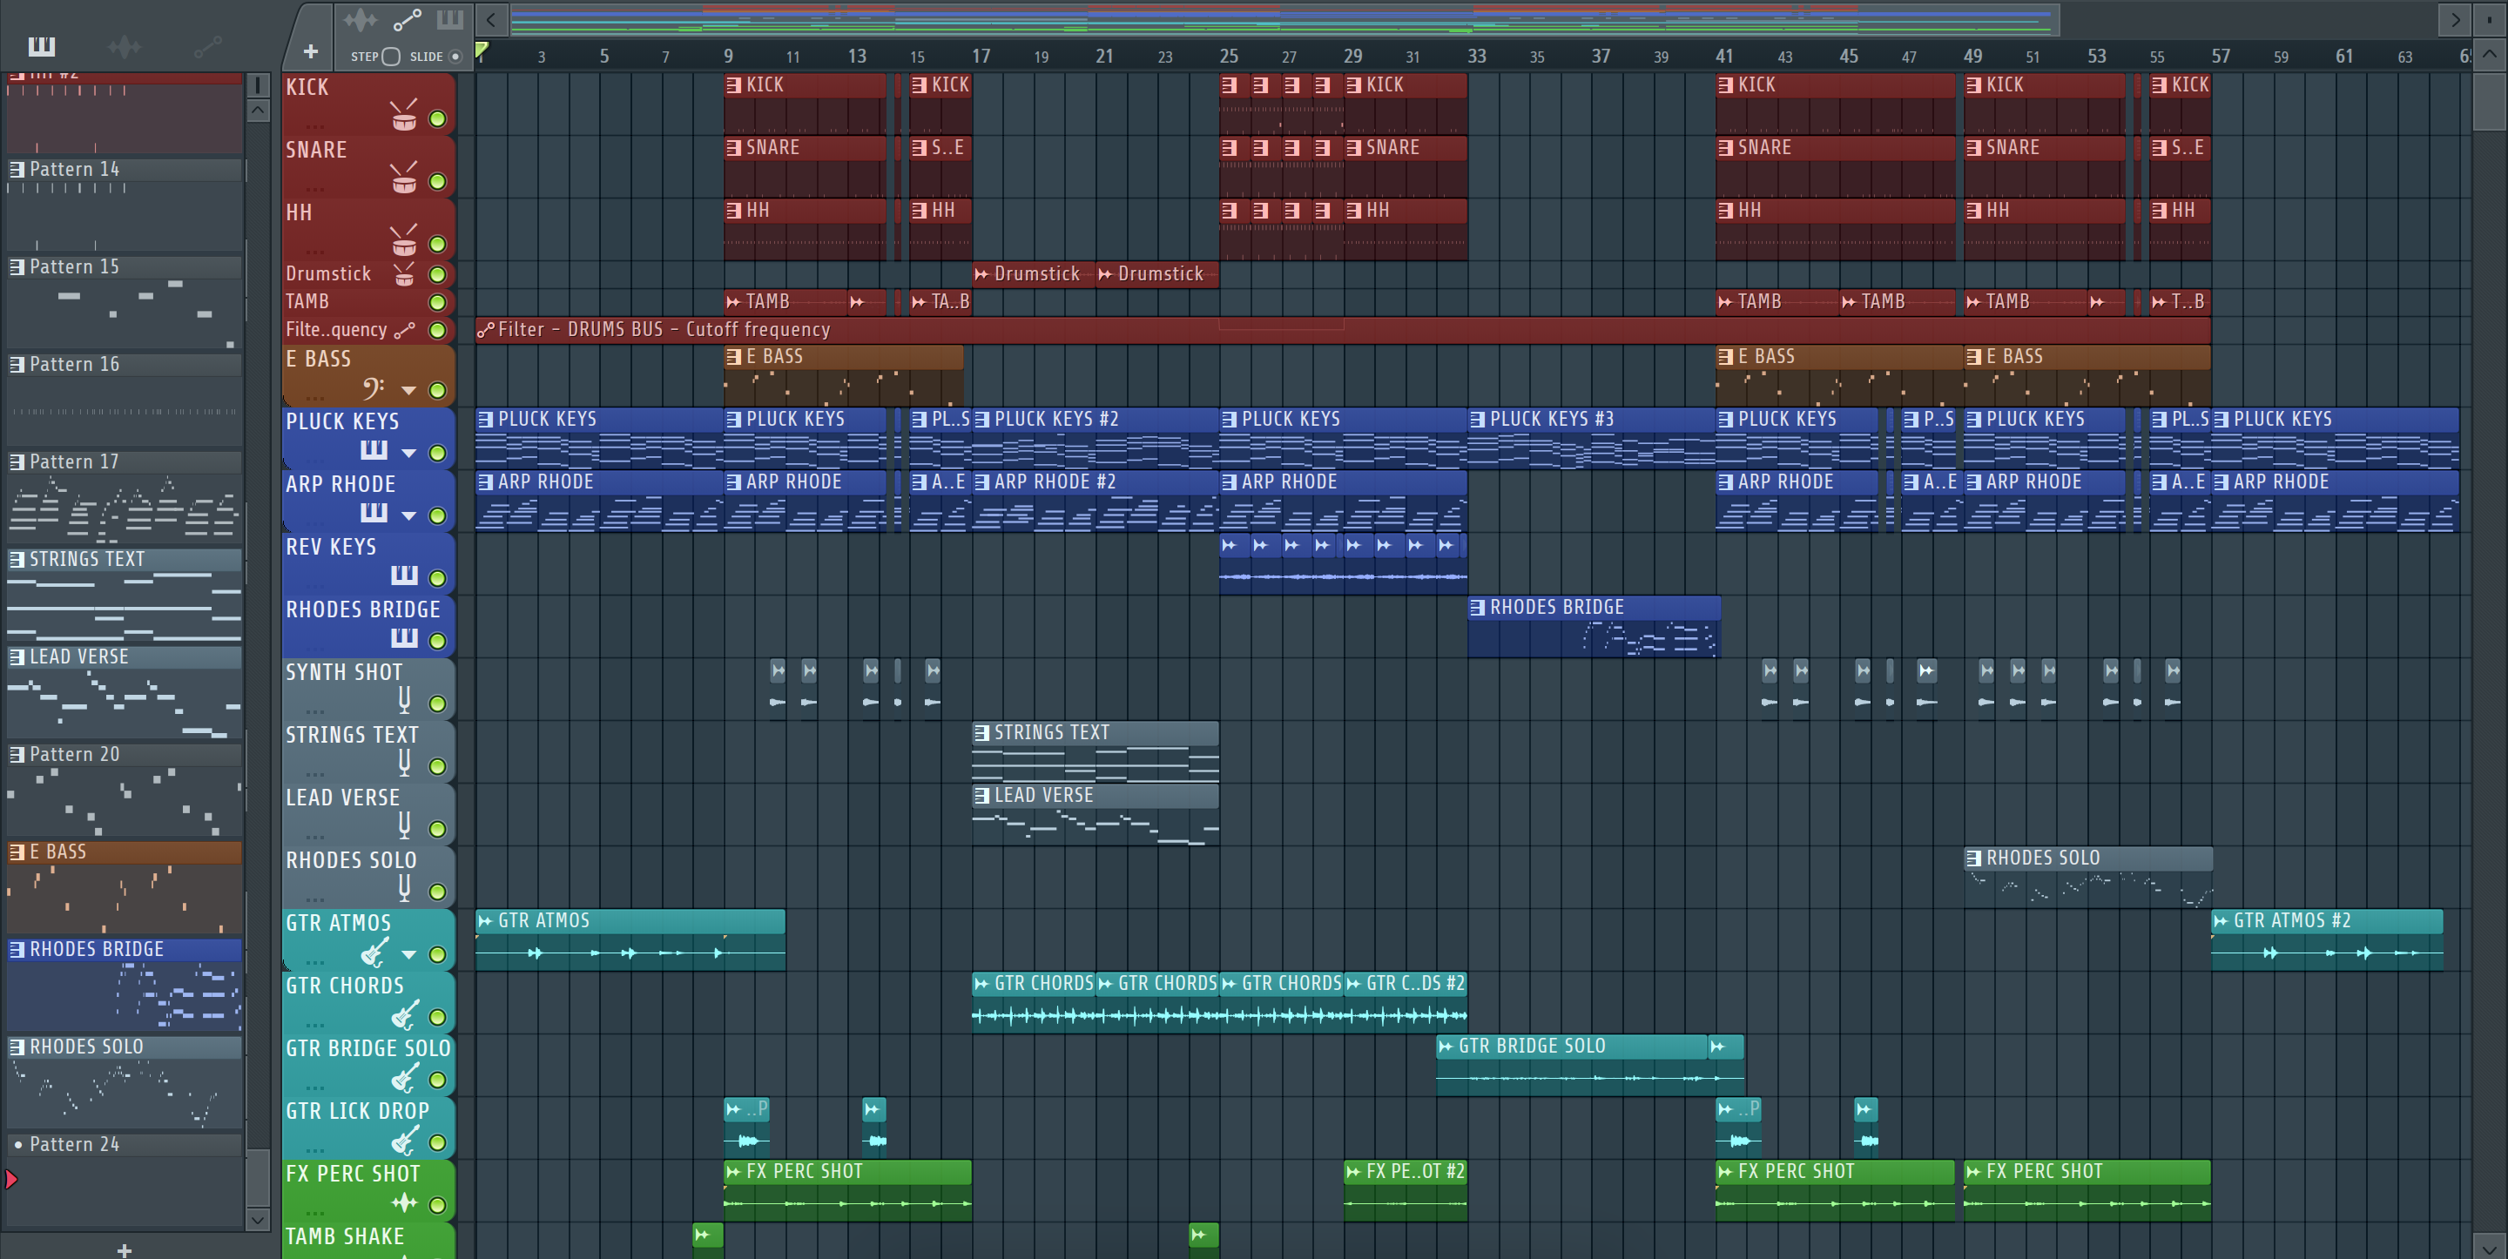
Task: Expand the E BASS track arrow
Action: [x=409, y=390]
